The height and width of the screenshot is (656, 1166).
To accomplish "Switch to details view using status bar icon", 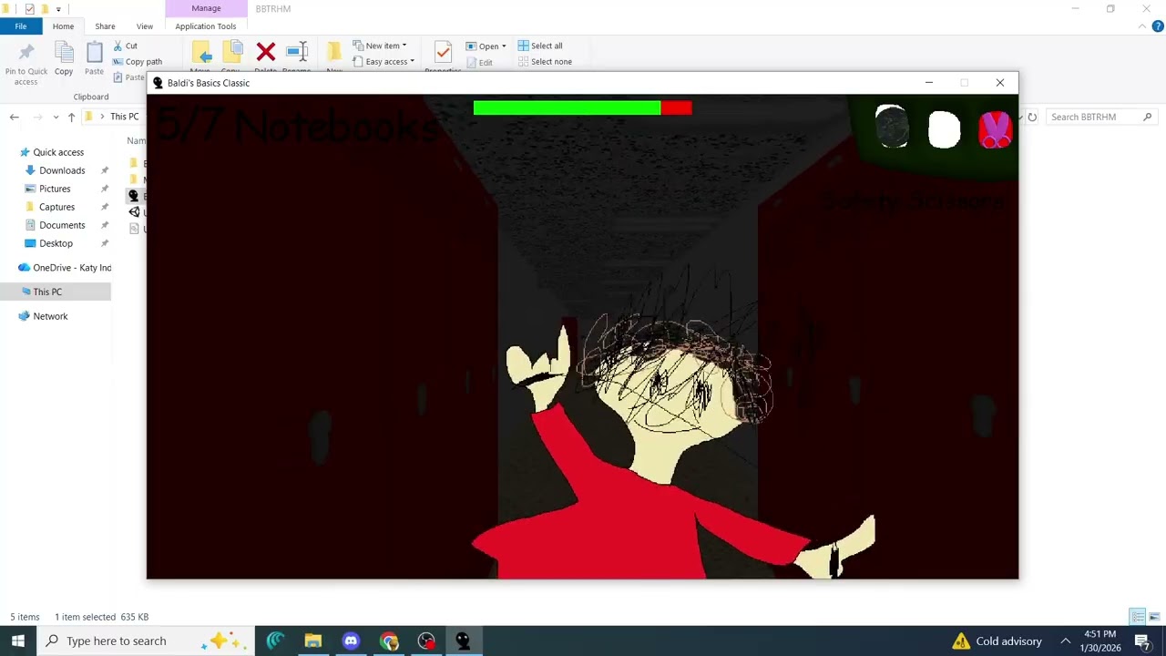I will click(x=1138, y=617).
